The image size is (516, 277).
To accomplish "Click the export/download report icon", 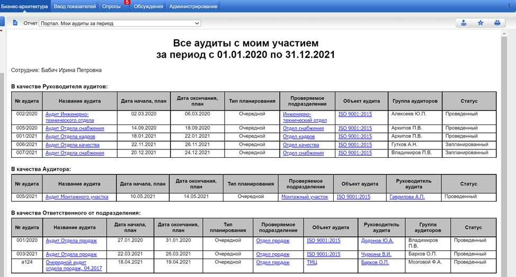I will click(x=464, y=23).
